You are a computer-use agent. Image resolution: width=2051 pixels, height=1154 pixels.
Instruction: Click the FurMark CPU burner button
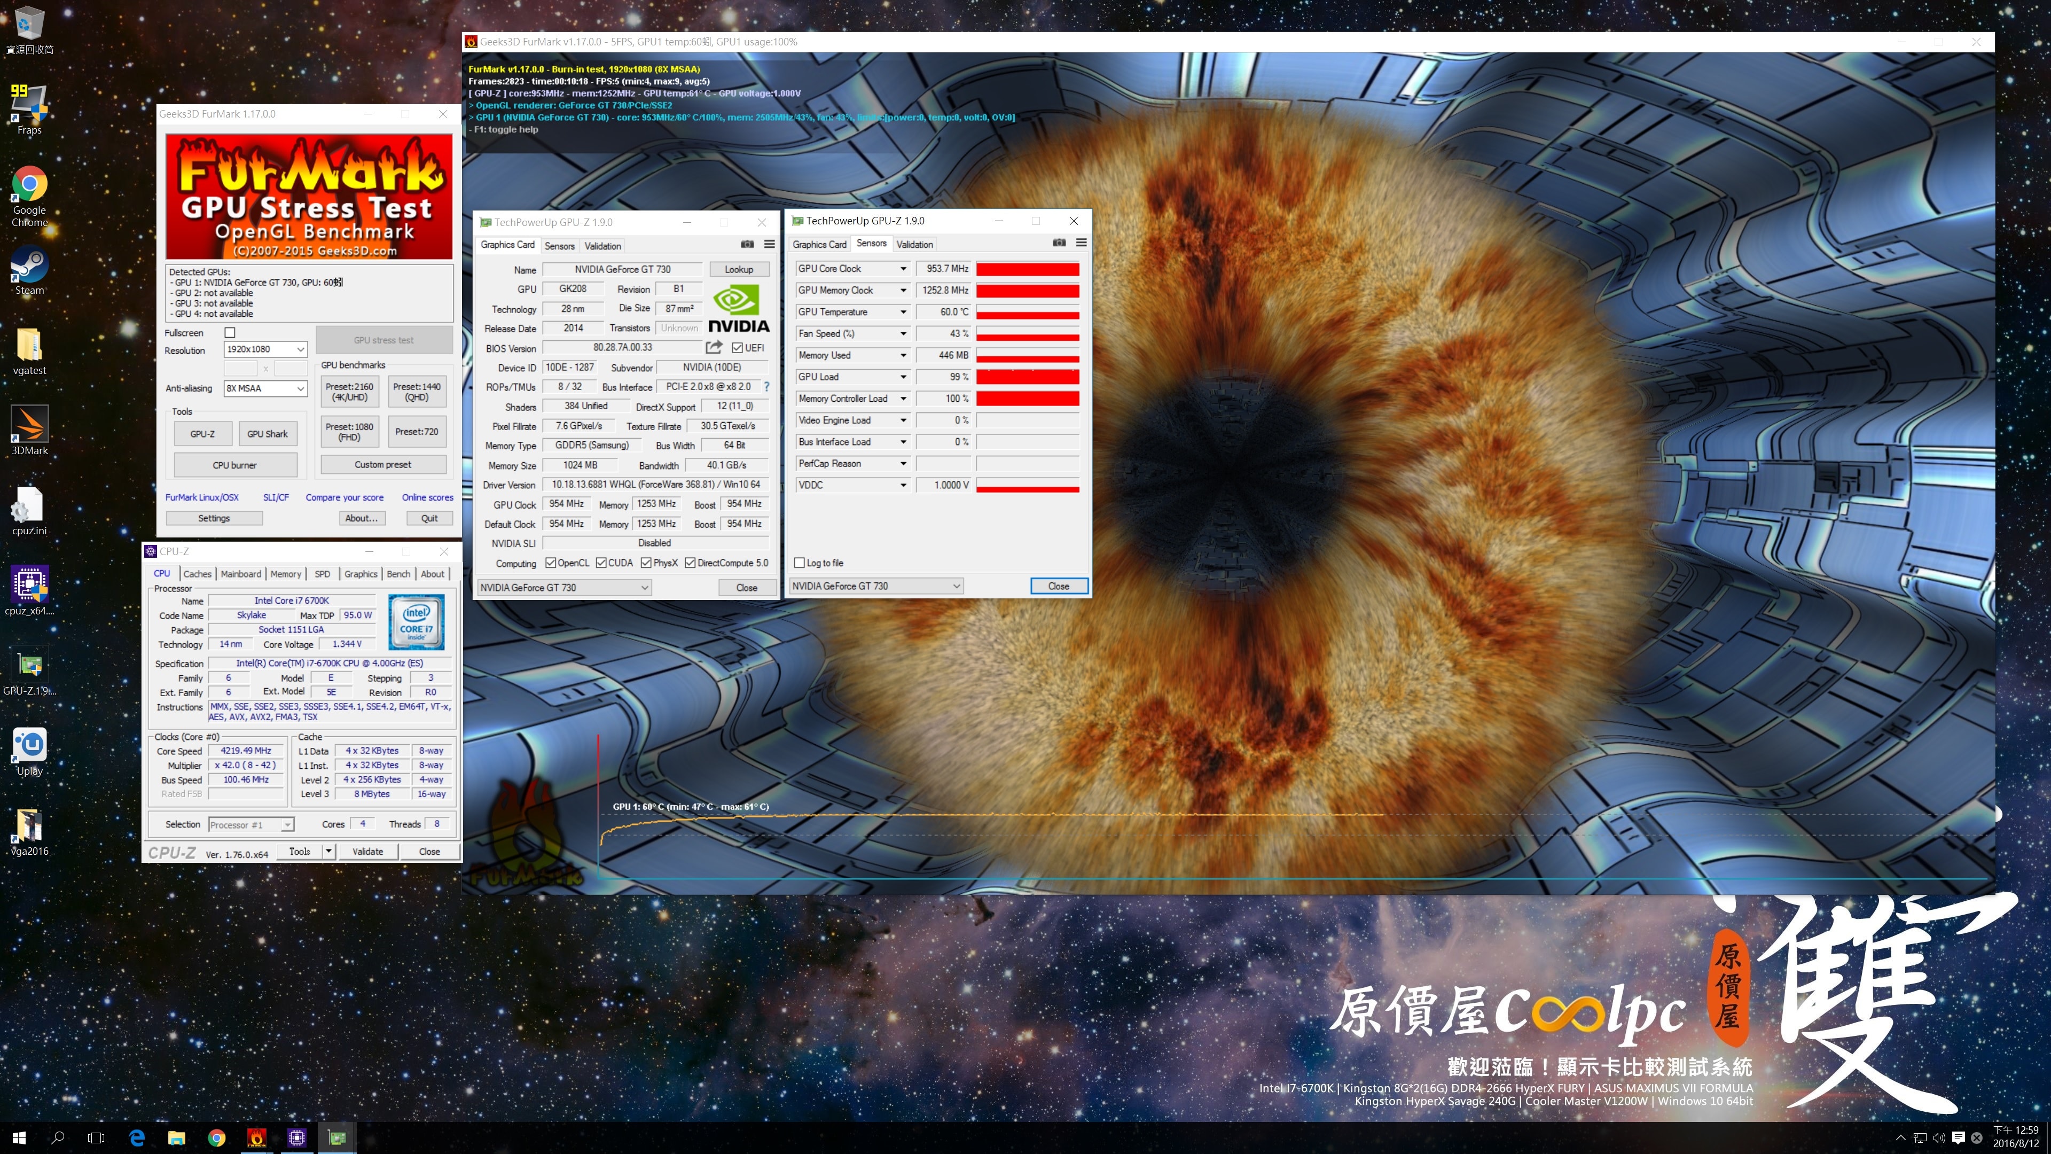click(235, 465)
